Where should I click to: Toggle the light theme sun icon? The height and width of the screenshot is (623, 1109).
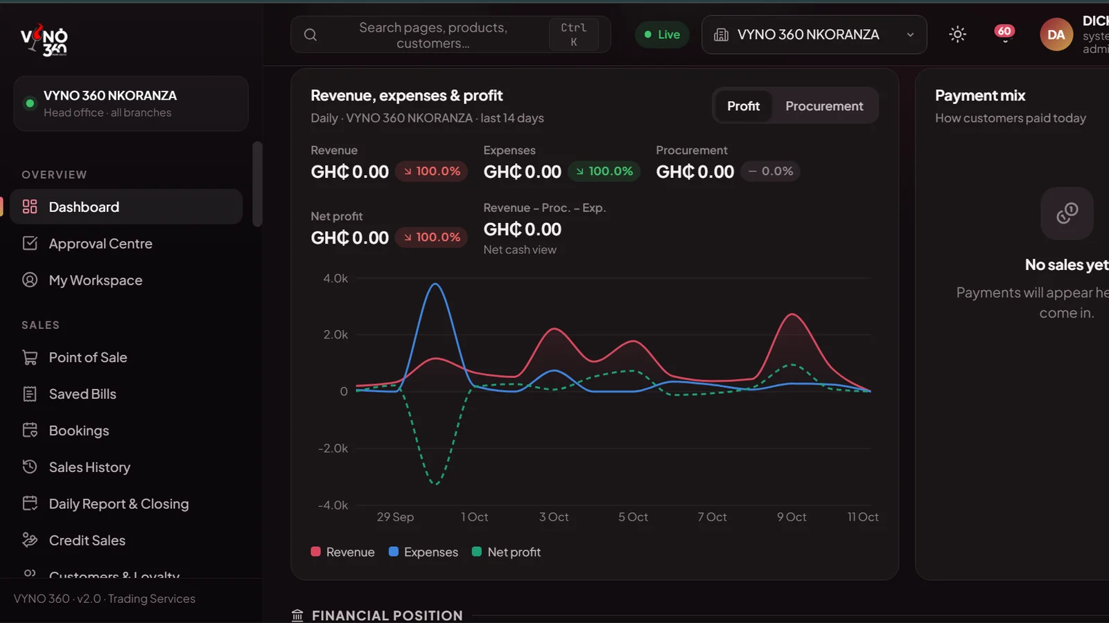coord(957,34)
